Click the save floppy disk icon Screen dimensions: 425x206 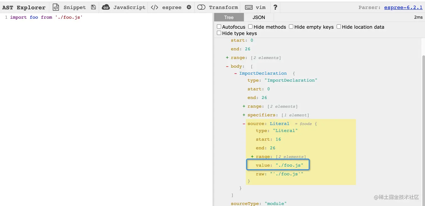[94, 7]
